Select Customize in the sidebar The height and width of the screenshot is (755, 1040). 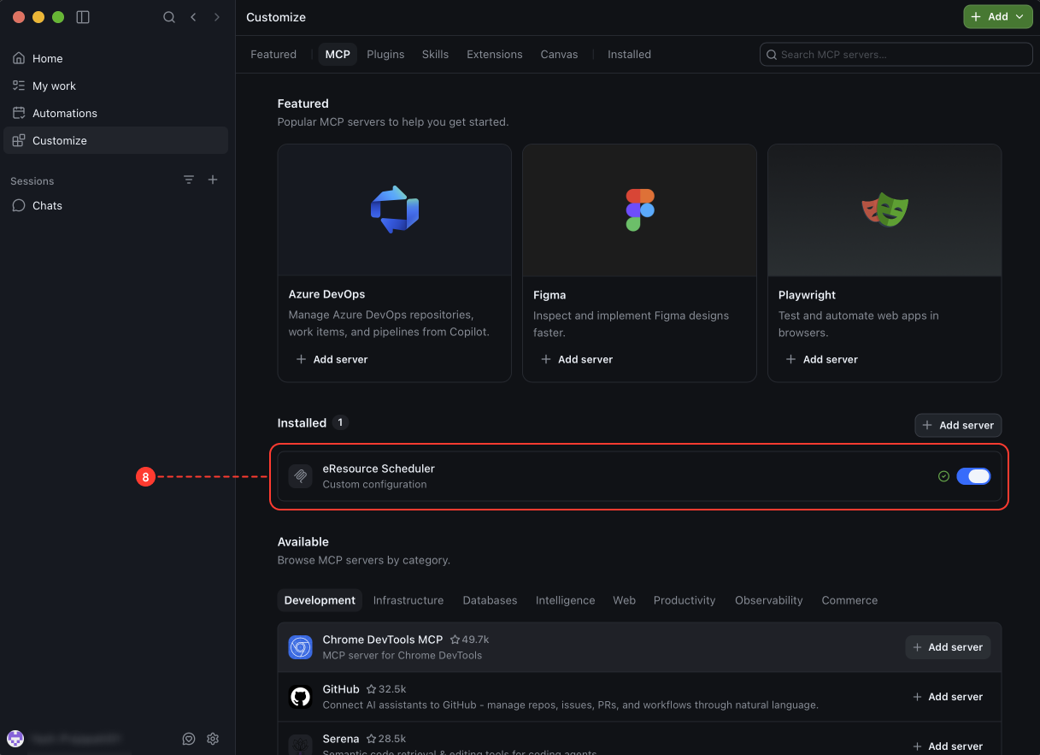tap(116, 140)
